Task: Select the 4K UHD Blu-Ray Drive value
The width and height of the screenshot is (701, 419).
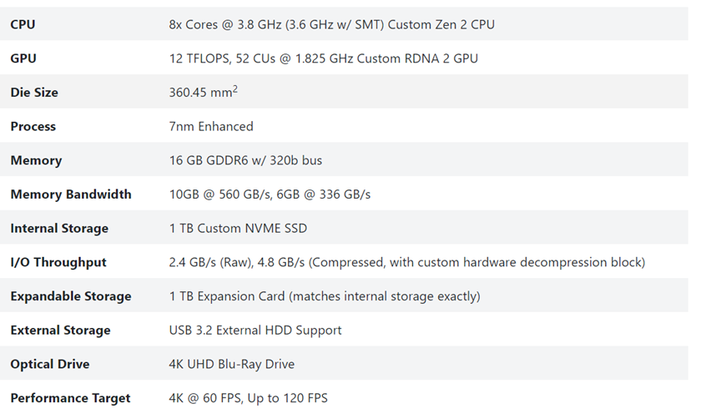Action: pyautogui.click(x=231, y=364)
